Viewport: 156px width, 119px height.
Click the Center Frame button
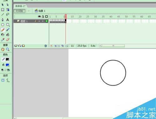pos(51,46)
